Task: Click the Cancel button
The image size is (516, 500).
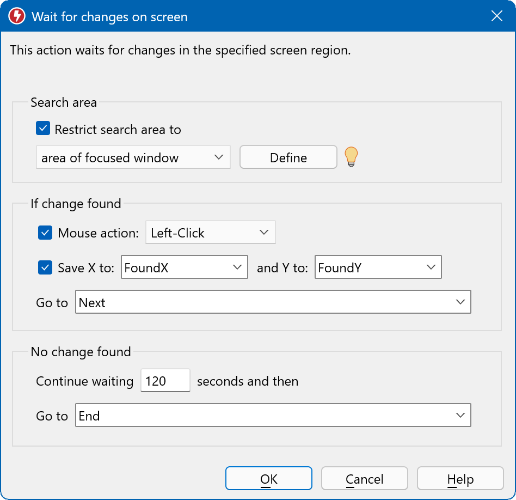Action: tap(365, 479)
